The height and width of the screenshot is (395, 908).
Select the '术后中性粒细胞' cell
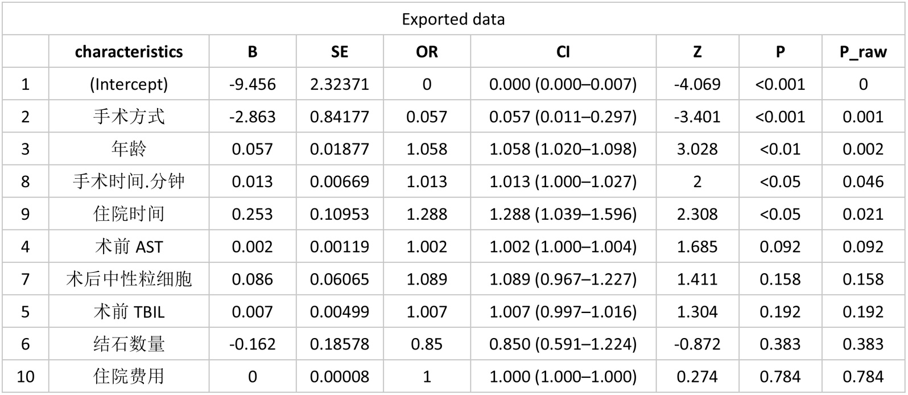click(x=129, y=279)
